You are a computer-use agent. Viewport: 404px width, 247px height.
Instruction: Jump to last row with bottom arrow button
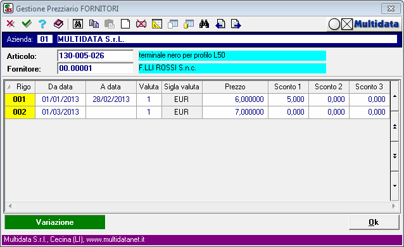coord(395,186)
